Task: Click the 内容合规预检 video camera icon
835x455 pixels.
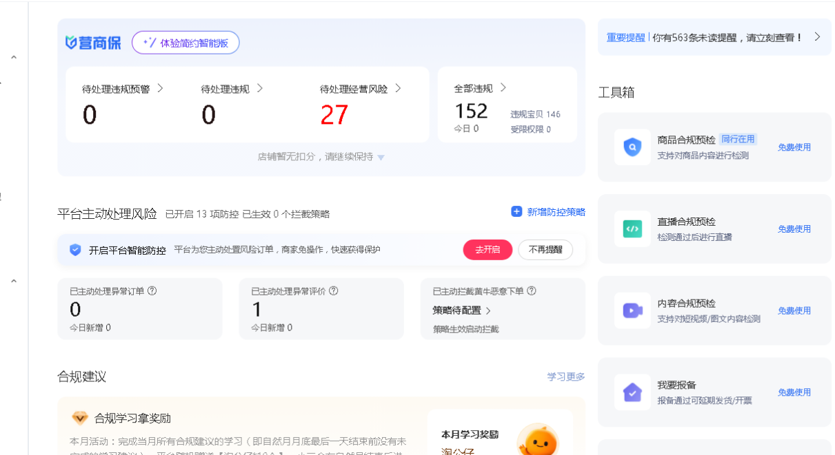Action: pos(632,310)
